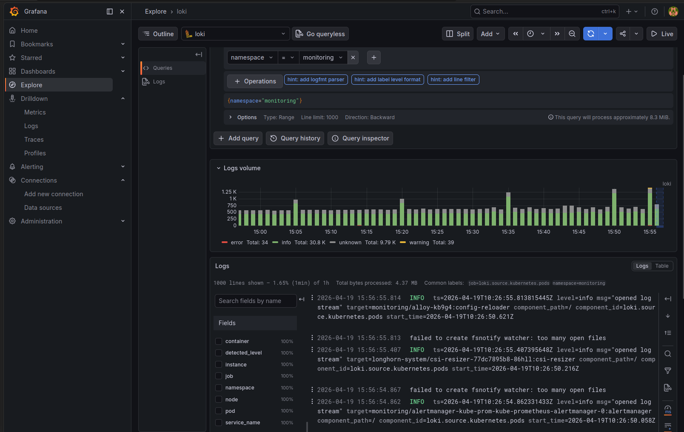Screen dimensions: 684x432
Task: Open the share options dropdown arrow
Action: 636,34
